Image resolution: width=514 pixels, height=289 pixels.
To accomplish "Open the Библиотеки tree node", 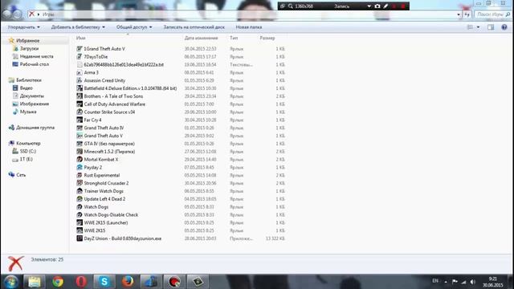I will 29,80.
